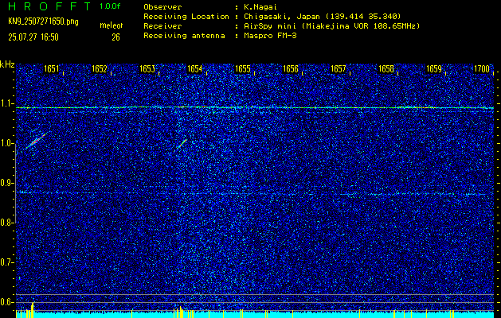
Task: Click the faint horizontal line below 0.9 kHz
Action: (x=255, y=193)
